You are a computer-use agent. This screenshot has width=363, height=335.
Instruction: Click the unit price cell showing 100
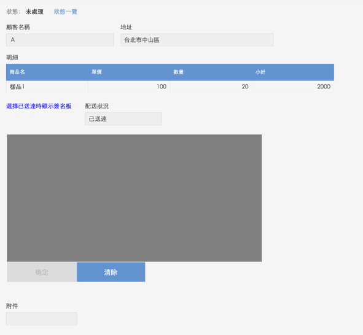coord(129,87)
